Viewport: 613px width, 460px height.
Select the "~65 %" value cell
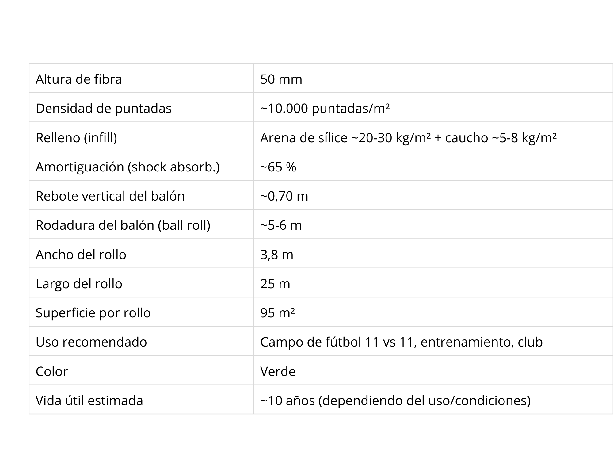(x=278, y=167)
